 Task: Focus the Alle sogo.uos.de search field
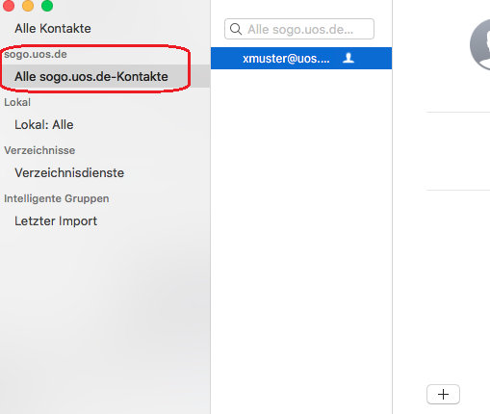point(299,29)
